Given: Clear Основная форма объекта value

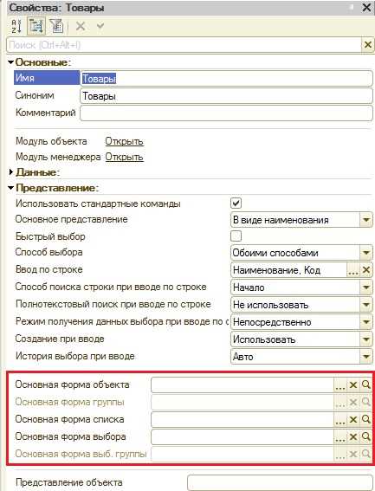Looking at the screenshot, I should tap(353, 384).
